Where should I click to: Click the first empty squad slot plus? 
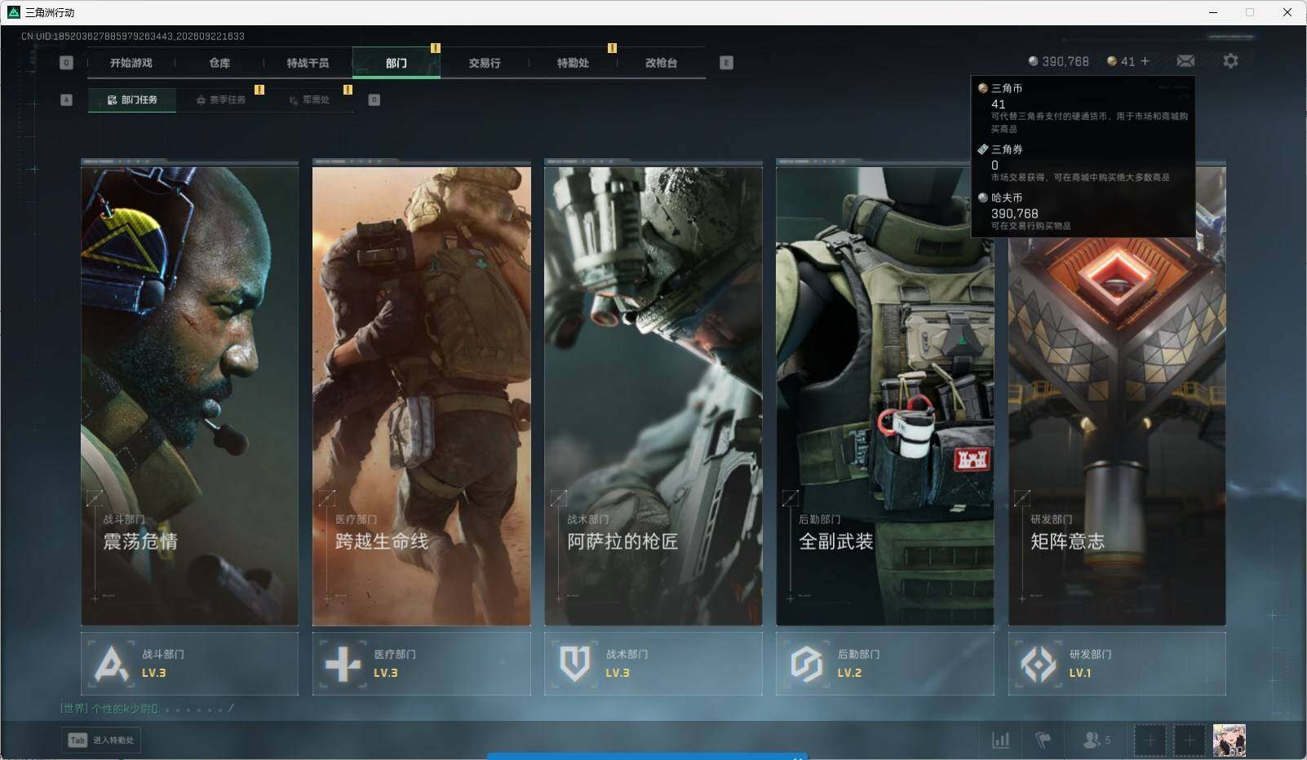click(x=1150, y=740)
